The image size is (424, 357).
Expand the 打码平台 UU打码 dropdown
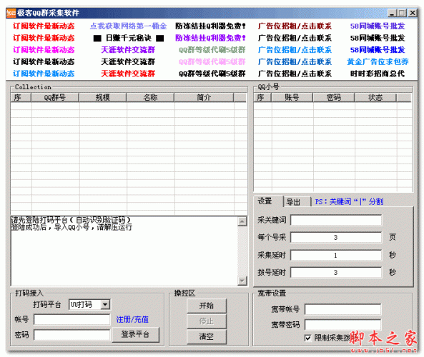[105, 305]
